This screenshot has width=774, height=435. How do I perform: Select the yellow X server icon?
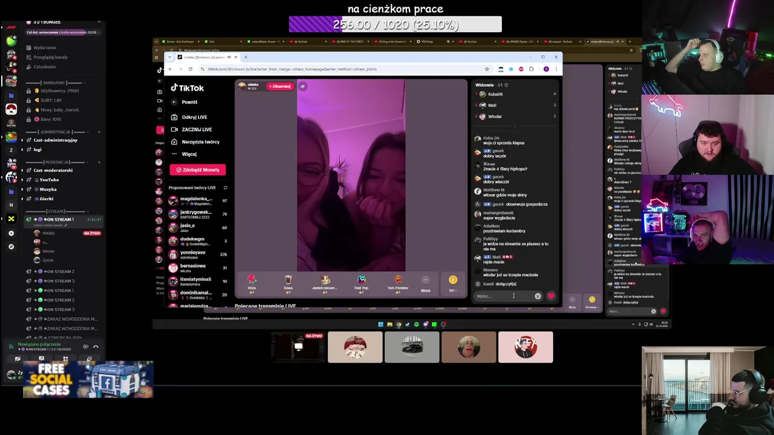(11, 219)
